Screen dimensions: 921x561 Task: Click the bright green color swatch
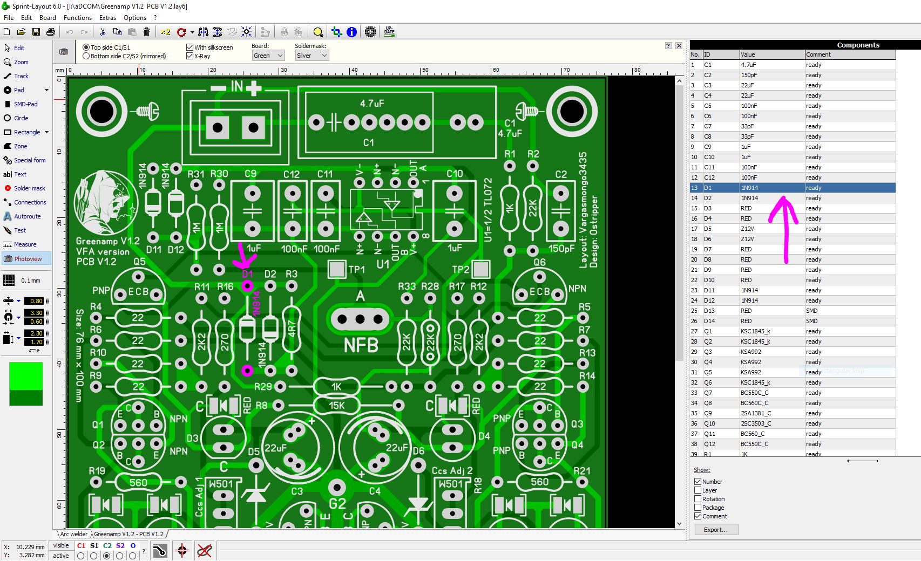coord(26,376)
